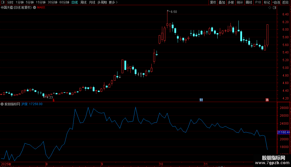Click the 标记 mark button
This screenshot has width=291, height=167.
pos(267,2)
